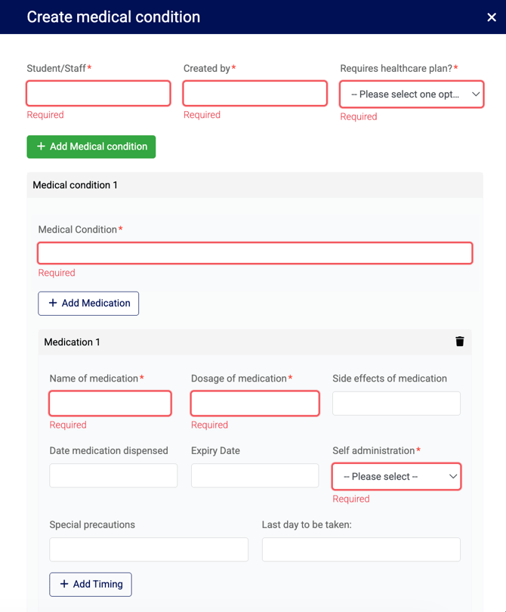
Task: Open the Requires healthcare plan dropdown
Action: click(x=412, y=94)
